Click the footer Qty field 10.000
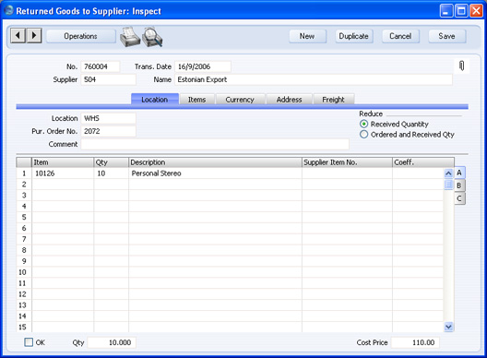The width and height of the screenshot is (487, 358). [112, 342]
